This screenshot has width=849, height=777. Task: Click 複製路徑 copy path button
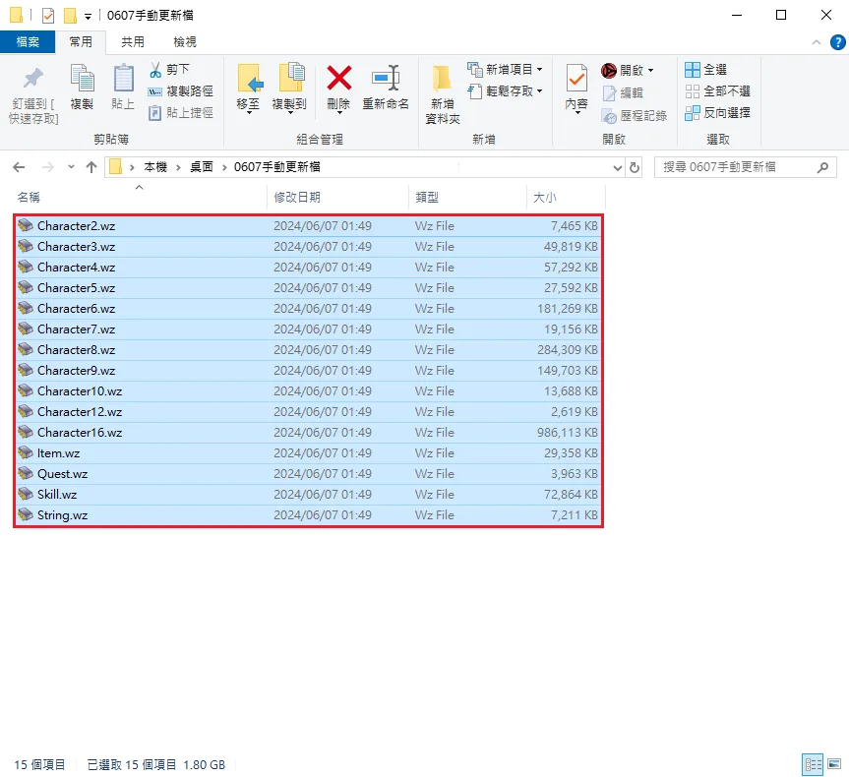[181, 91]
